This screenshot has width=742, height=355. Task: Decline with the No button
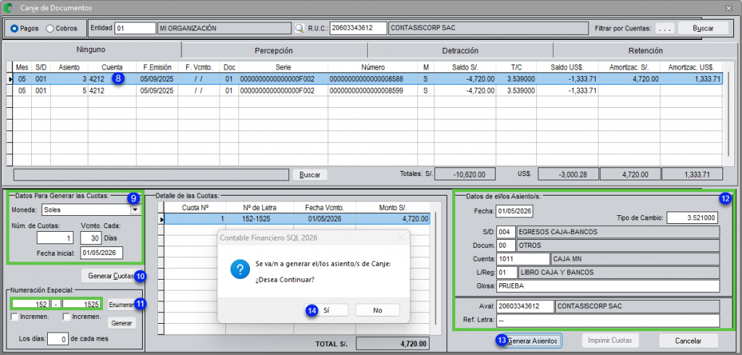point(377,310)
